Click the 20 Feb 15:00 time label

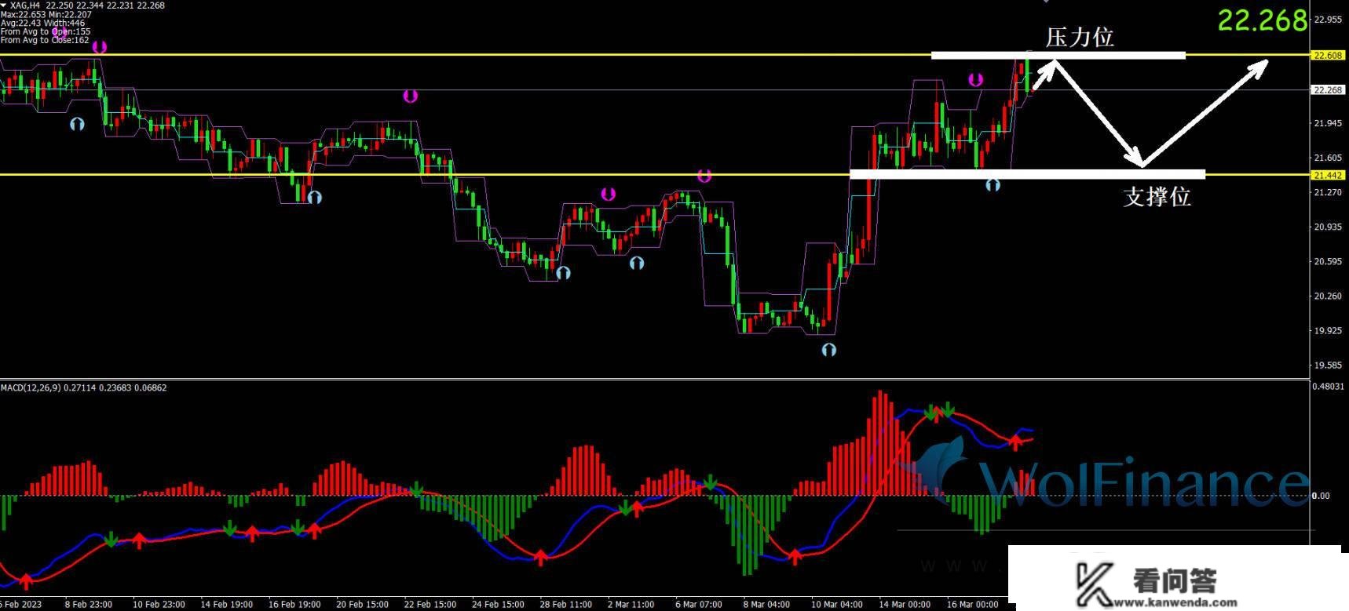(x=362, y=605)
